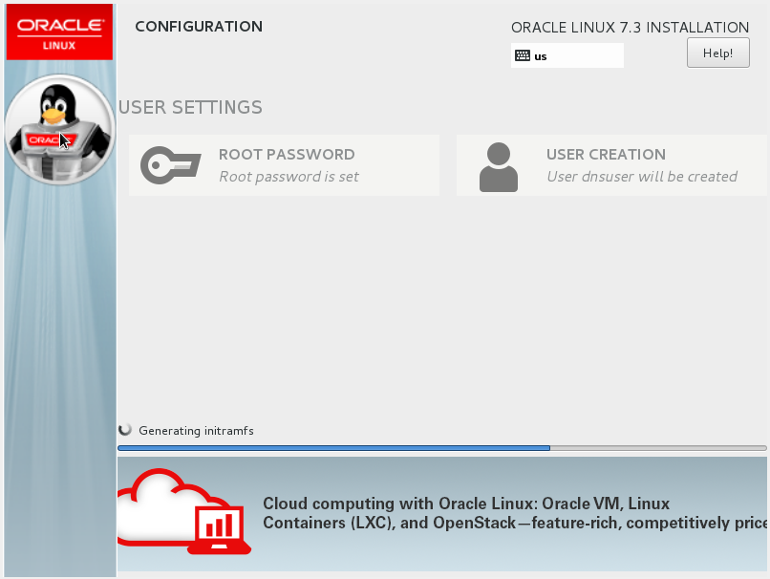Click the CONFIGURATION title

click(x=199, y=27)
